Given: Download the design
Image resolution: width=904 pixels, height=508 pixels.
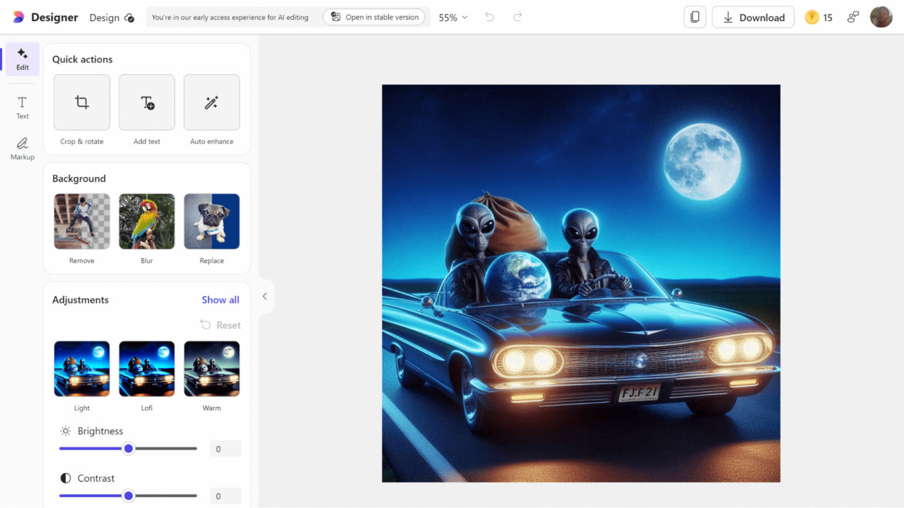Looking at the screenshot, I should [x=753, y=17].
